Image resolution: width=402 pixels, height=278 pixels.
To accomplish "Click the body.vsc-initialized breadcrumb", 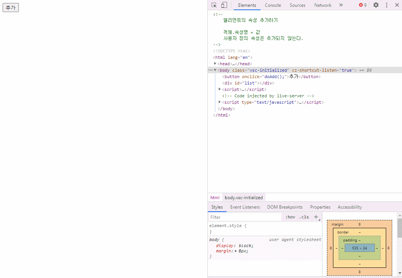I will (244, 198).
